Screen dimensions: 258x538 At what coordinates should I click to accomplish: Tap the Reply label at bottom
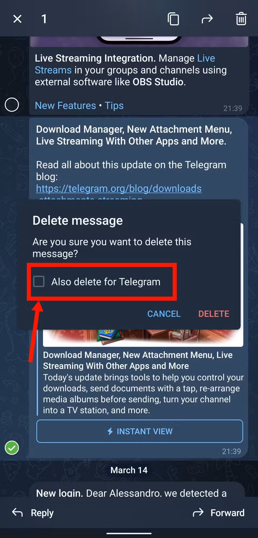(42, 513)
